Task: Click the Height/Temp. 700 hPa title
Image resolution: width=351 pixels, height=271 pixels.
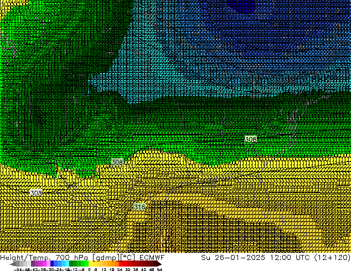Action: point(44,258)
